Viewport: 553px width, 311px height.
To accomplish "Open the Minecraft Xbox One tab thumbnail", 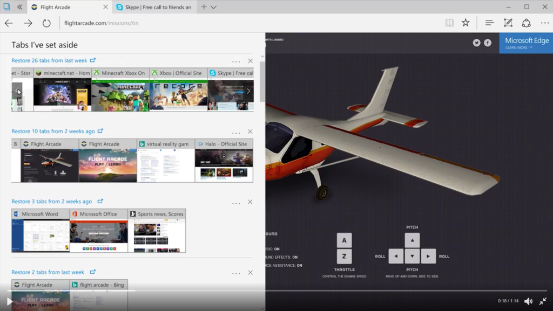I will (x=120, y=92).
